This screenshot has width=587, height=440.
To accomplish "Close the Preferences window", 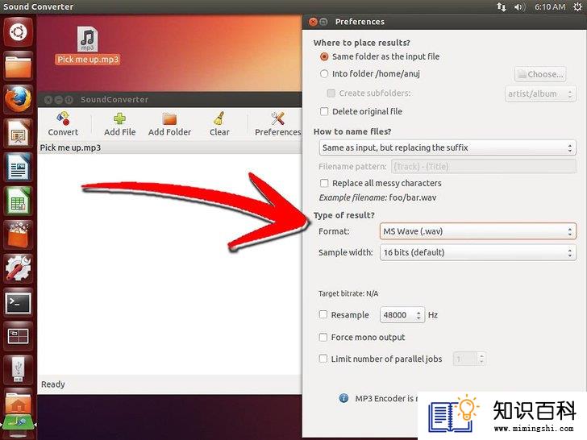I will [313, 22].
